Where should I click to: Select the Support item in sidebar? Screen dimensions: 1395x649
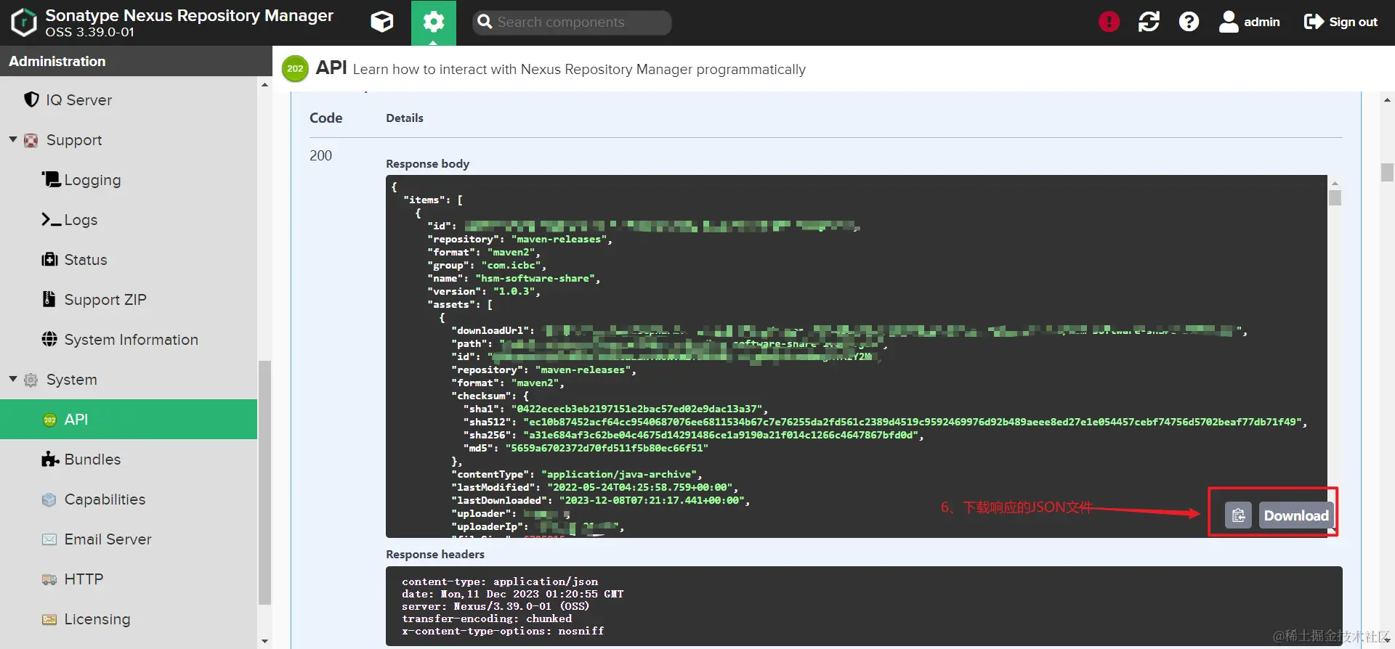click(x=74, y=139)
